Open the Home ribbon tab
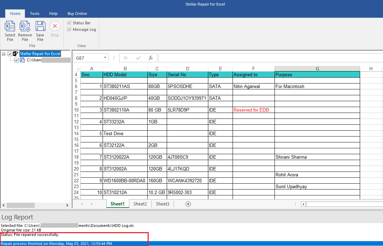Image resolution: width=383 pixels, height=246 pixels. coord(15,14)
